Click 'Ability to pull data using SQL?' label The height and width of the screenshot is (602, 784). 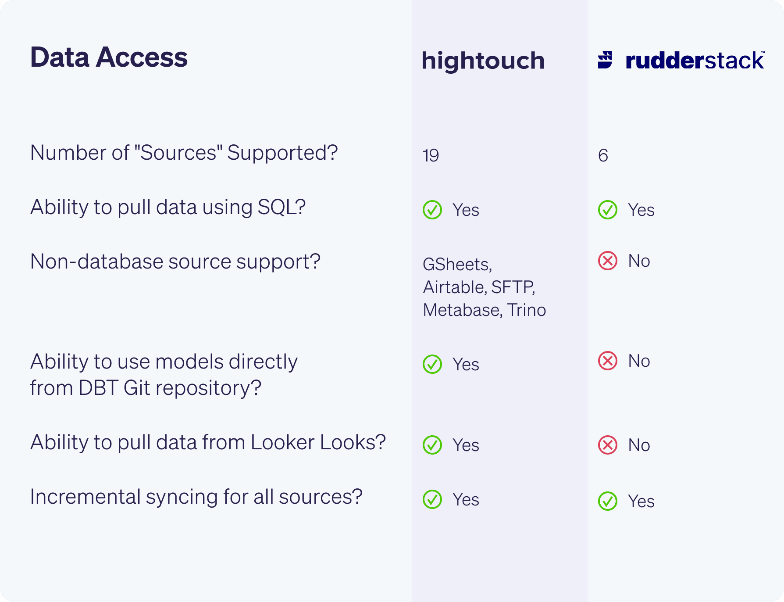point(168,207)
